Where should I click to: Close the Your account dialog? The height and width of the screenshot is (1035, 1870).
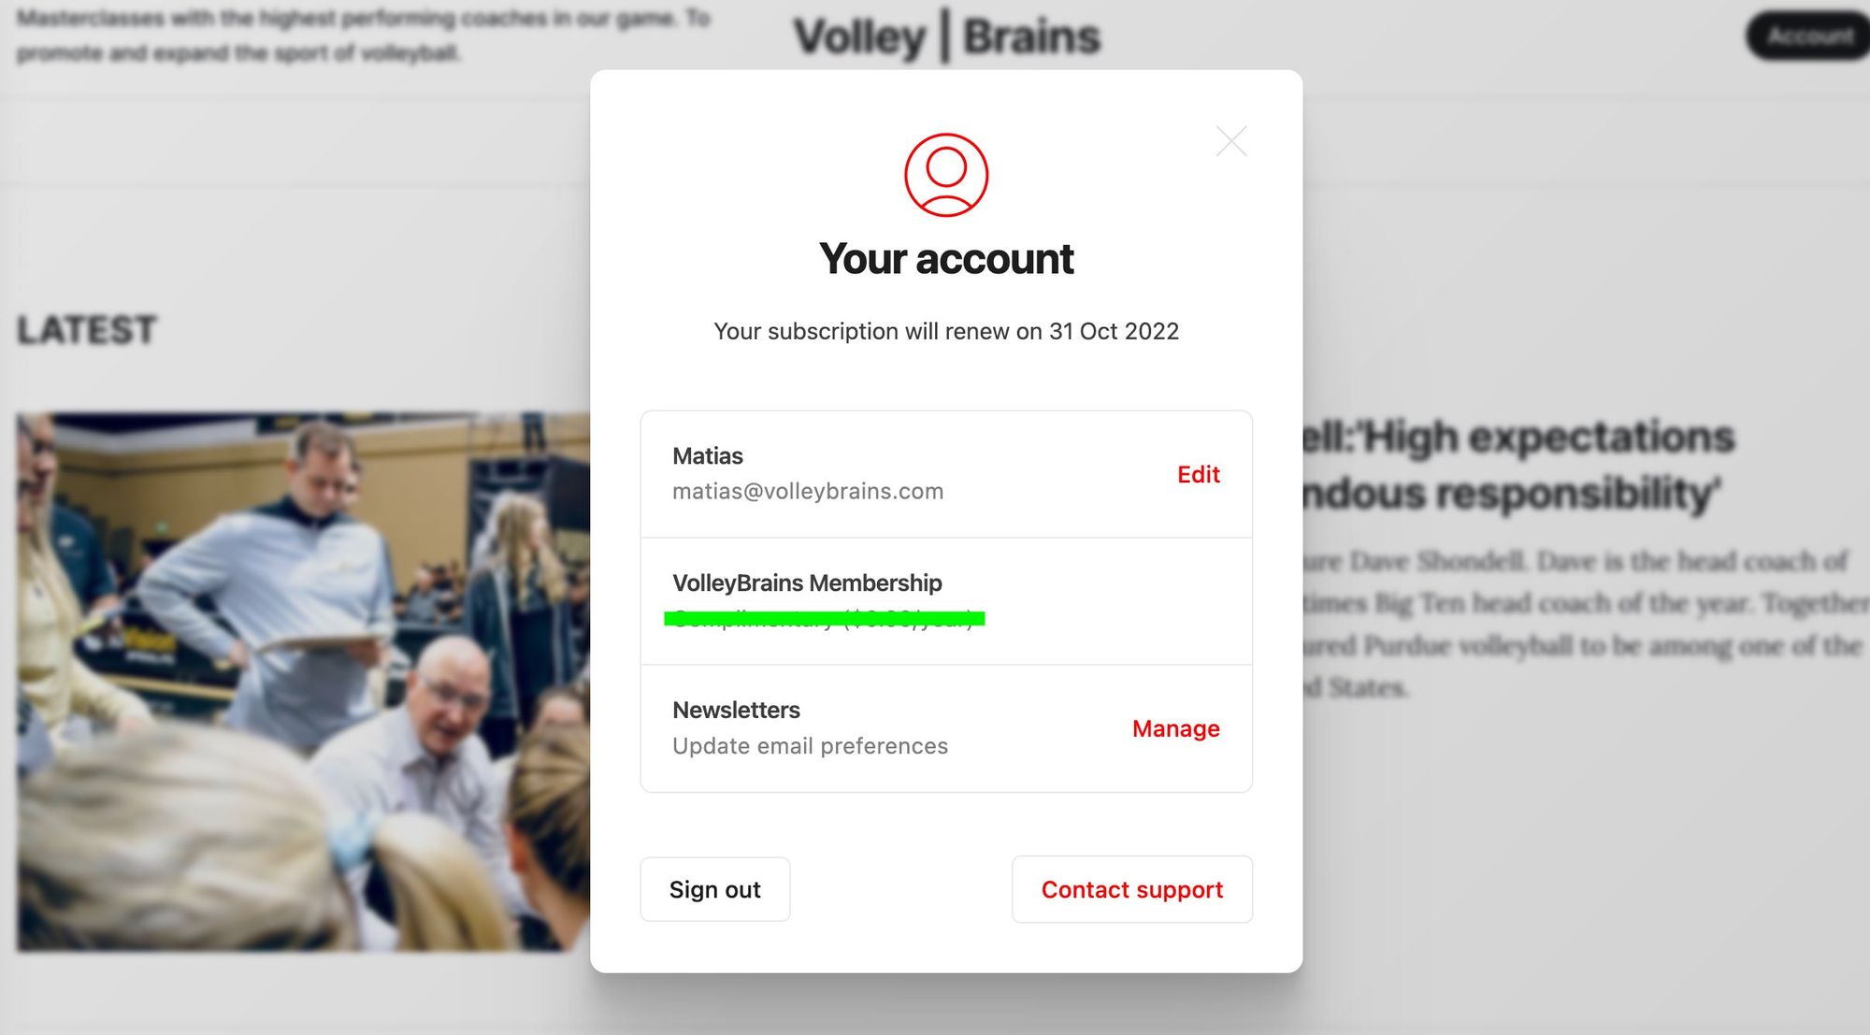pyautogui.click(x=1231, y=141)
